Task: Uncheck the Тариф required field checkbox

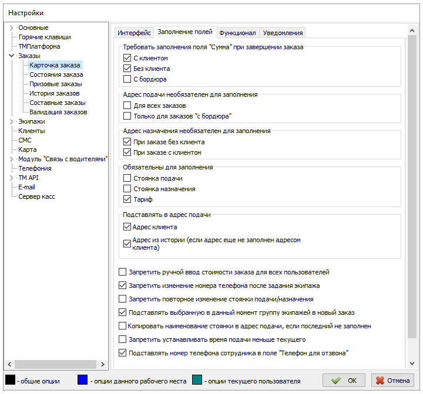Action: coord(127,200)
